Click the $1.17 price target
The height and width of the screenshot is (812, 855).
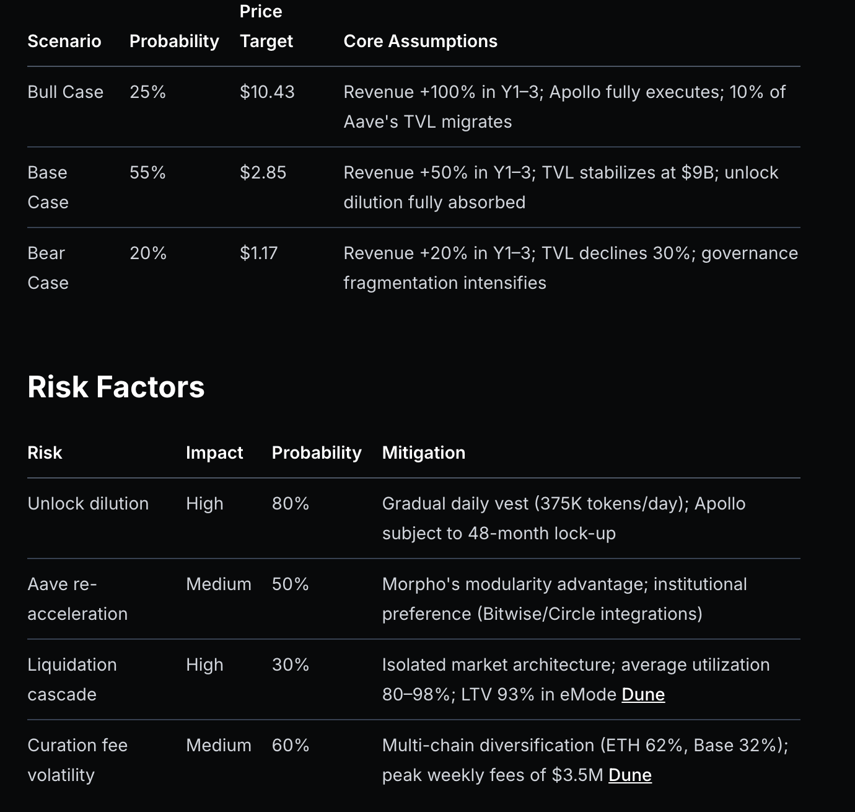point(258,253)
